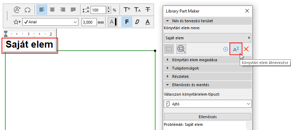Image resolution: width=291 pixels, height=130 pixels.
Task: Open the text favorites star menu
Action: (17, 22)
